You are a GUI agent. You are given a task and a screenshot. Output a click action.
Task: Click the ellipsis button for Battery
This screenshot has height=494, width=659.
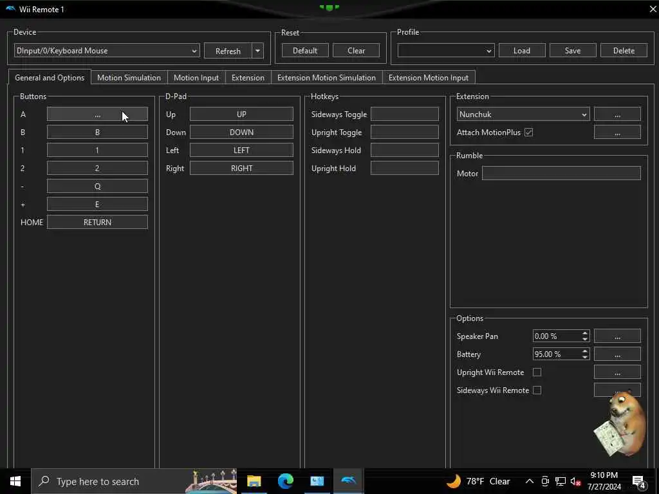click(x=617, y=354)
